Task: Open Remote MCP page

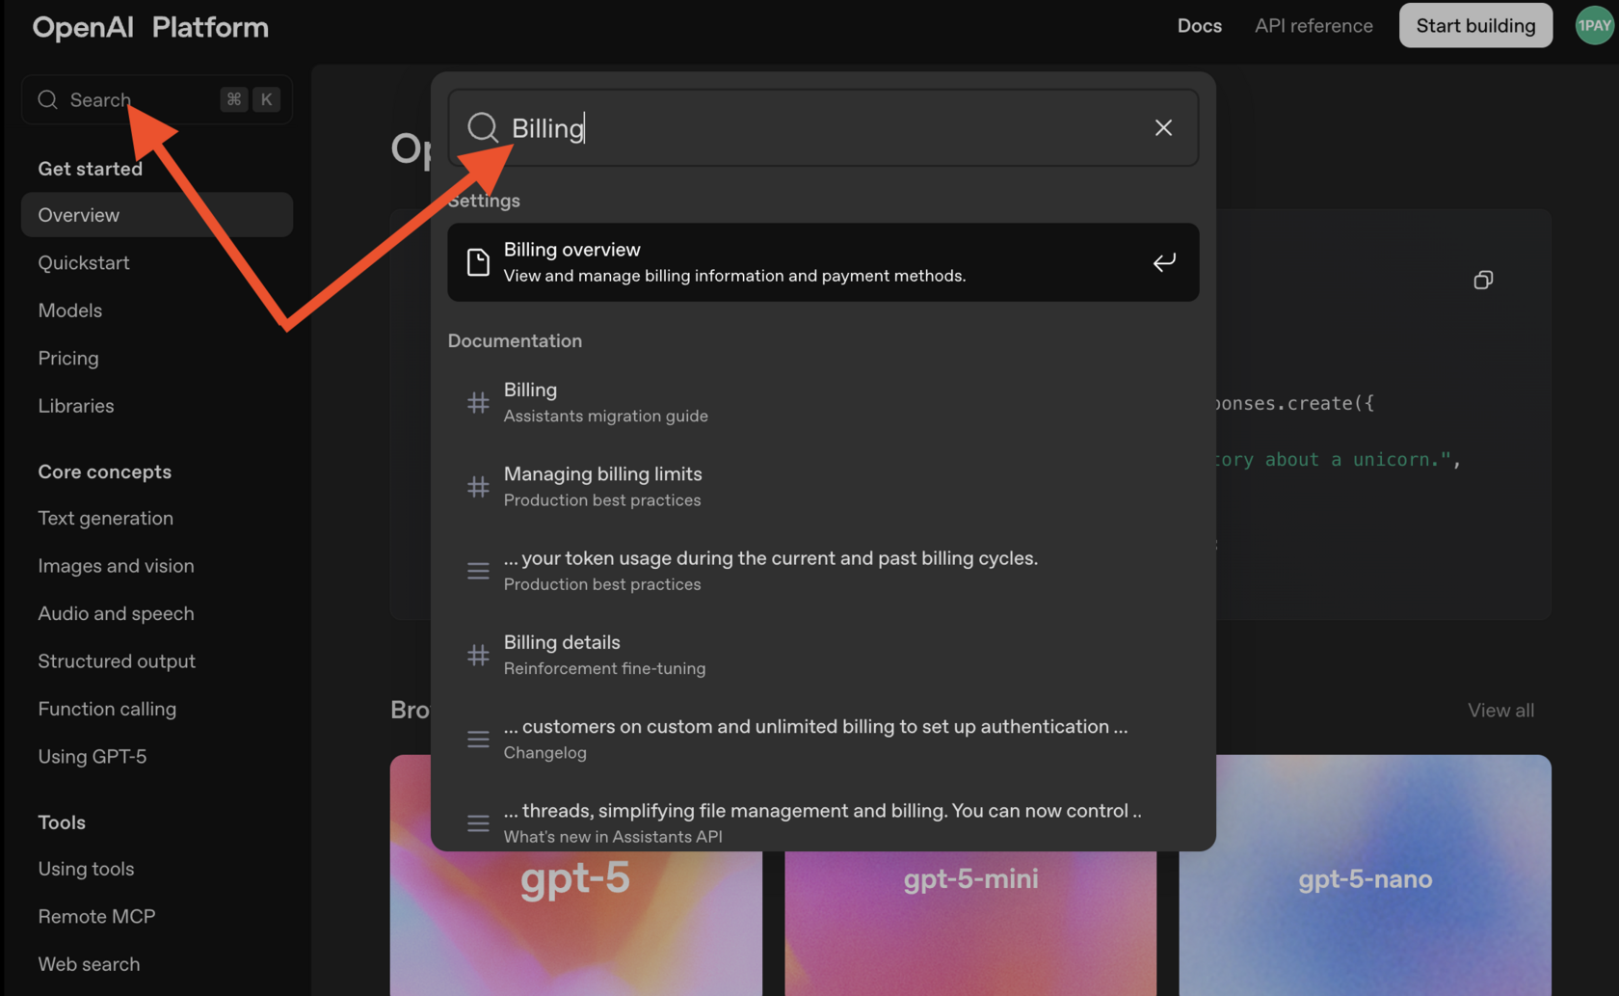Action: tap(96, 916)
